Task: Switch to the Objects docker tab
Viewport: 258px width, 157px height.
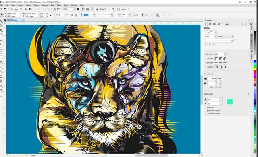Action: (252, 54)
